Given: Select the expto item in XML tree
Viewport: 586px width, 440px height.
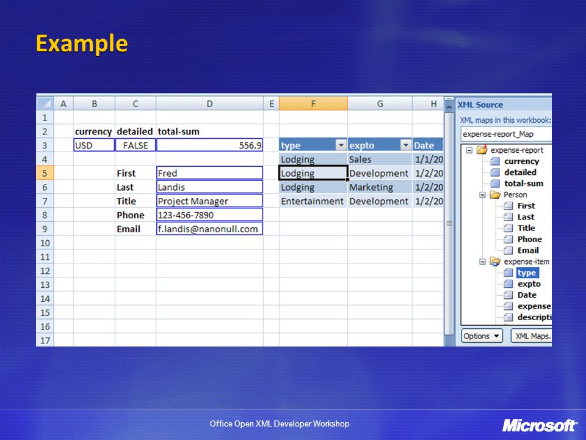Looking at the screenshot, I should click(x=529, y=284).
